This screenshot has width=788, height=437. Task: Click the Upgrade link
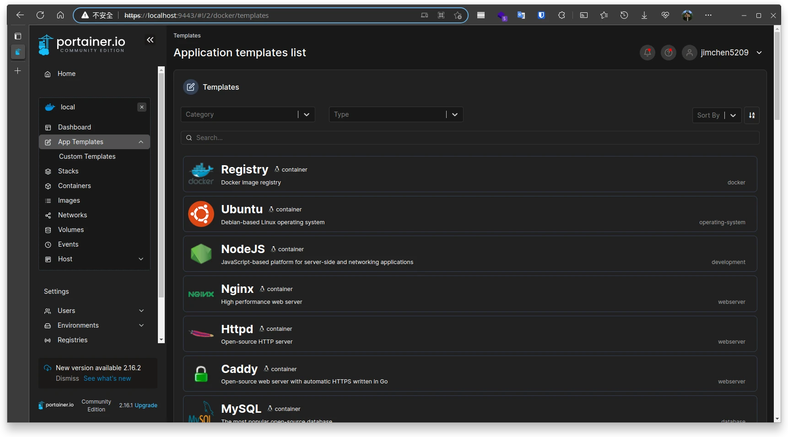click(146, 405)
